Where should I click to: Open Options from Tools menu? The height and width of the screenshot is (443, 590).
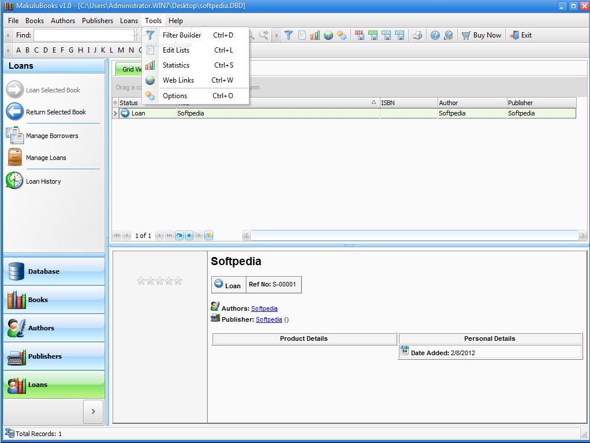(195, 96)
